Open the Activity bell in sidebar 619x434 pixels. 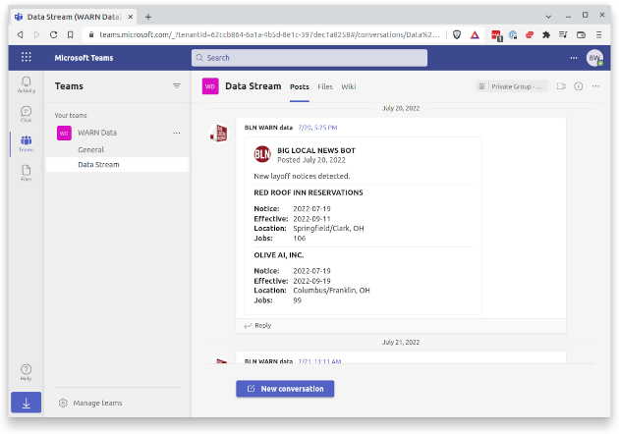click(x=27, y=84)
